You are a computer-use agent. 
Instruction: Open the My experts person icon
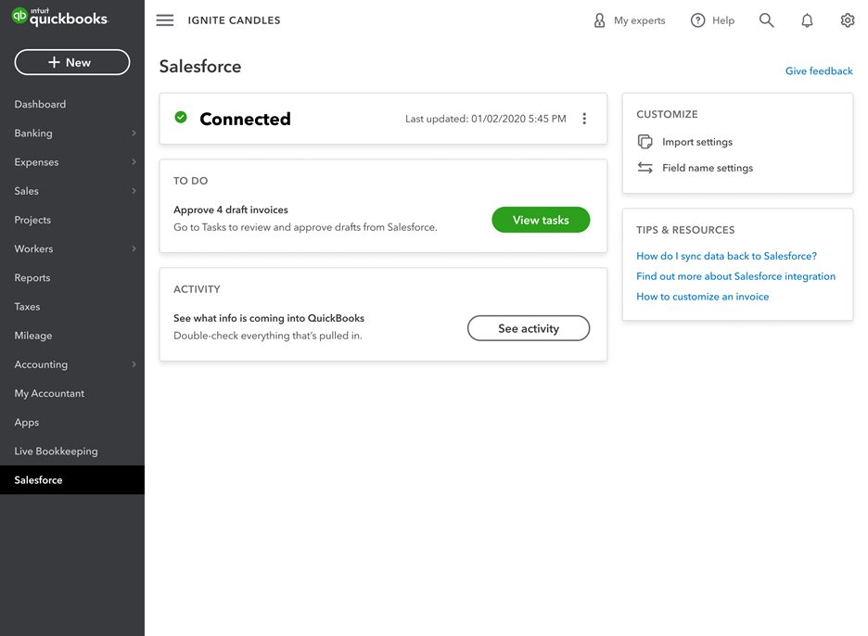click(x=600, y=20)
